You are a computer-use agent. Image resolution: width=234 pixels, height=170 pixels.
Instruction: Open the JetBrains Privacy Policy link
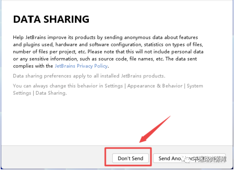click(81, 66)
